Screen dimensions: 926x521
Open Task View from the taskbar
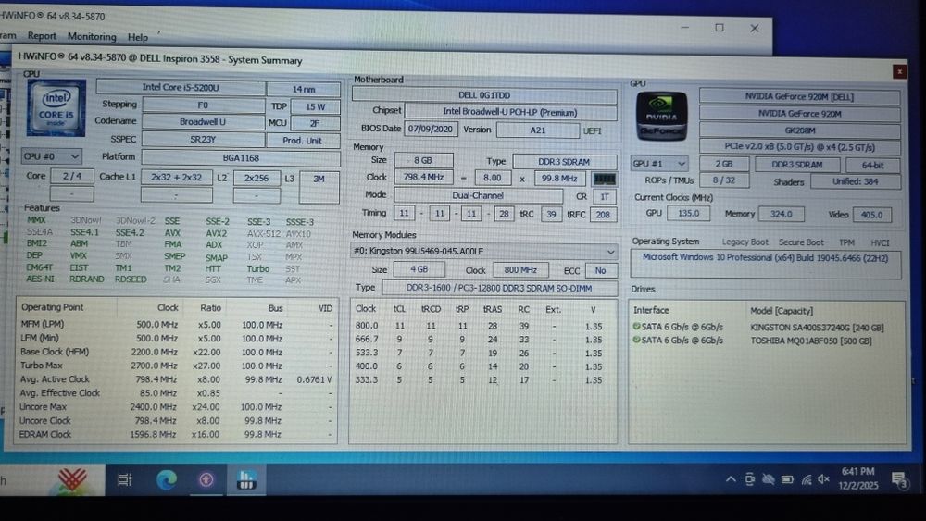[x=125, y=479]
